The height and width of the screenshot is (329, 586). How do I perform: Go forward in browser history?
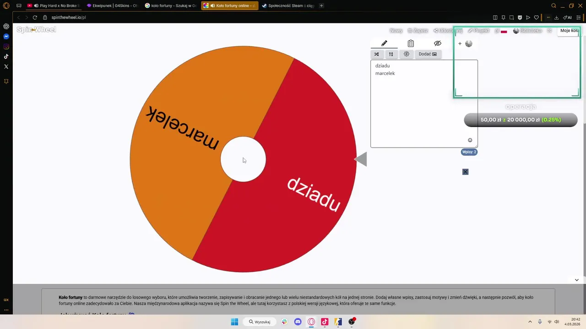26,17
